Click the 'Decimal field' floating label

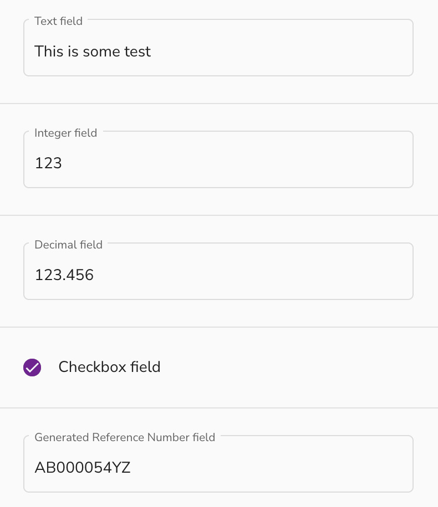(x=69, y=245)
